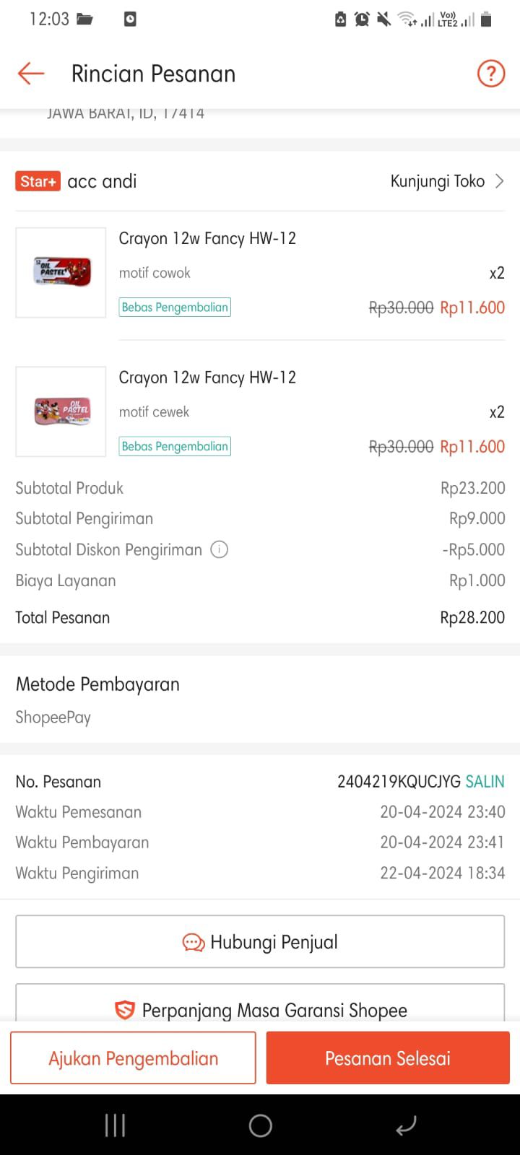Tap Hubungi Penjual button
The height and width of the screenshot is (1155, 520).
coord(260,942)
